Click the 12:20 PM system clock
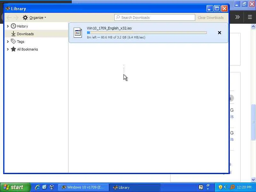This screenshot has width=256, height=192. tap(244, 187)
